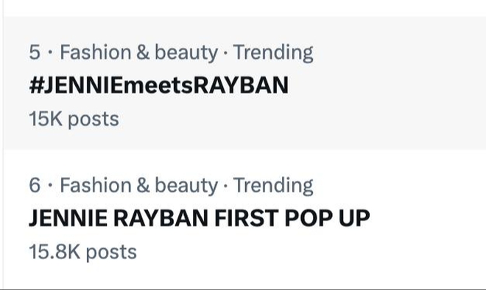Screen dimensions: 486x290
Task: Select the rank number 5 of the trend
Action: pos(35,52)
